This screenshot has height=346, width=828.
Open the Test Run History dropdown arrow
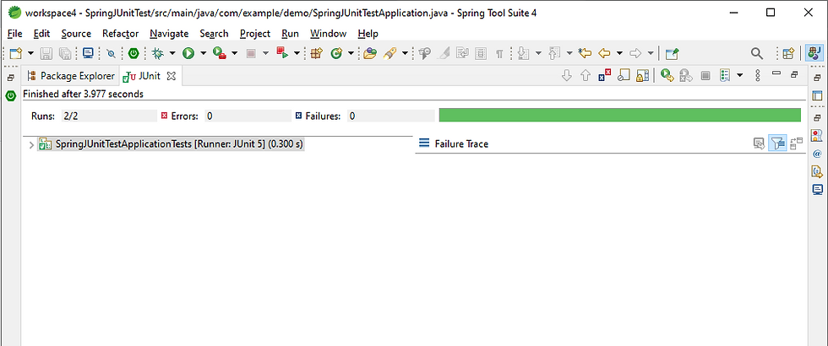tap(739, 76)
